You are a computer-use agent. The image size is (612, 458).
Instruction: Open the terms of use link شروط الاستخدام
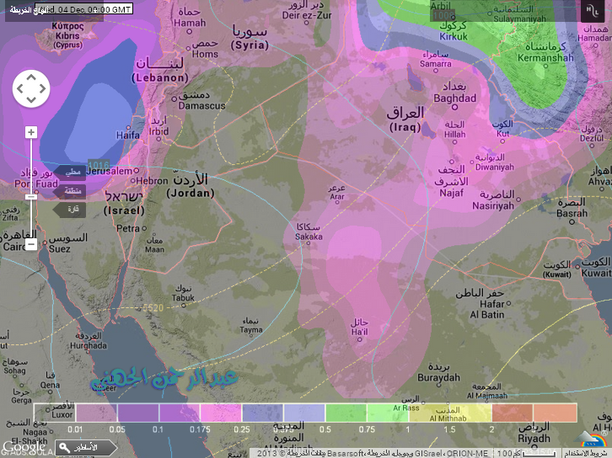(x=588, y=453)
